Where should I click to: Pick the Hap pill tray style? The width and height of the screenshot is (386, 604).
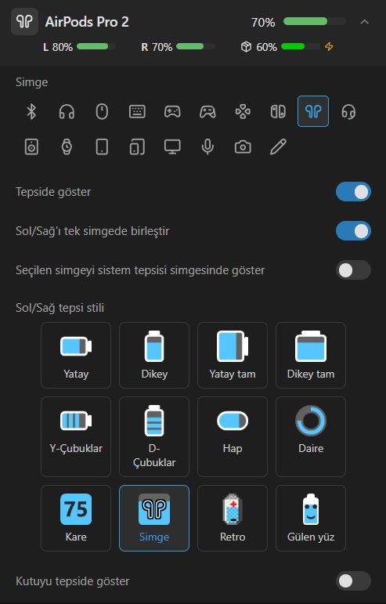[233, 436]
